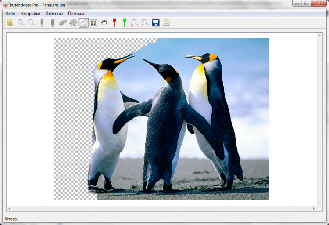This screenshot has height=225, width=329.
Task: Click the zoom in icon with red B
Action: [x=135, y=23]
